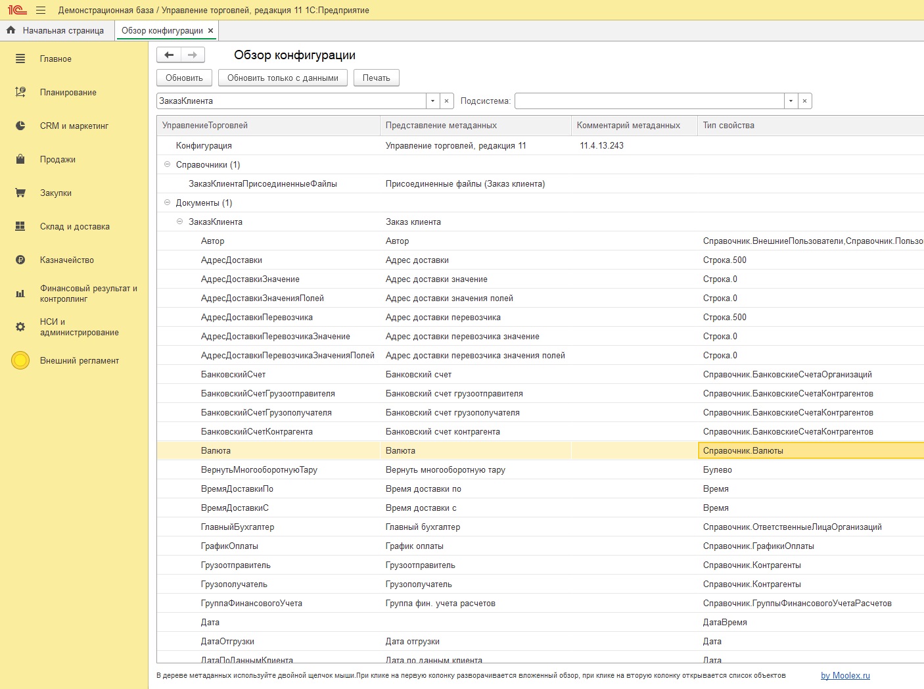Select the БанковскийСчет row
Screen dimensions: 924x689
point(540,374)
